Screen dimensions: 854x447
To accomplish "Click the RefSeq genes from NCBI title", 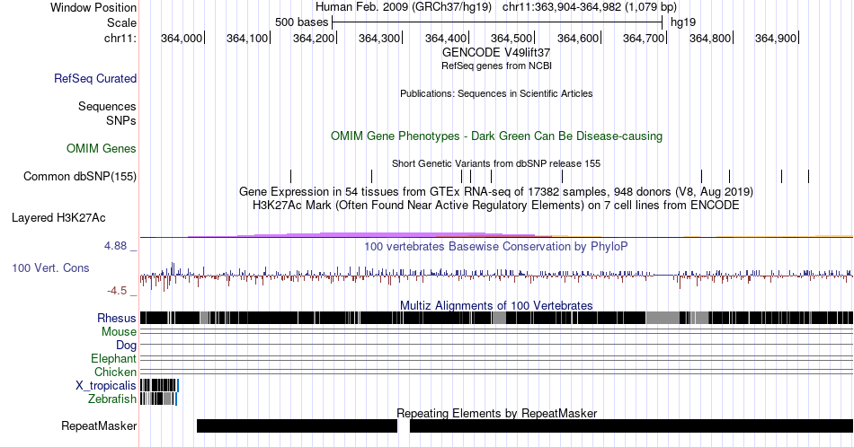I will click(x=496, y=66).
